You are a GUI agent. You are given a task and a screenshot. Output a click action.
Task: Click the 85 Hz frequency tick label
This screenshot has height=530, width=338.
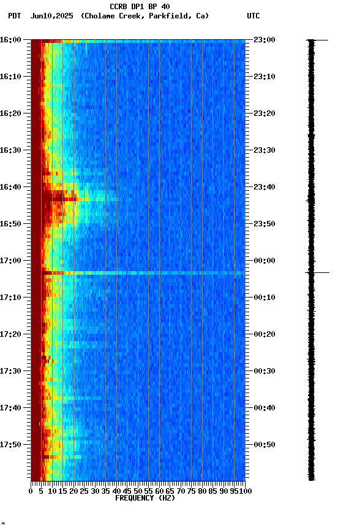pos(213,492)
